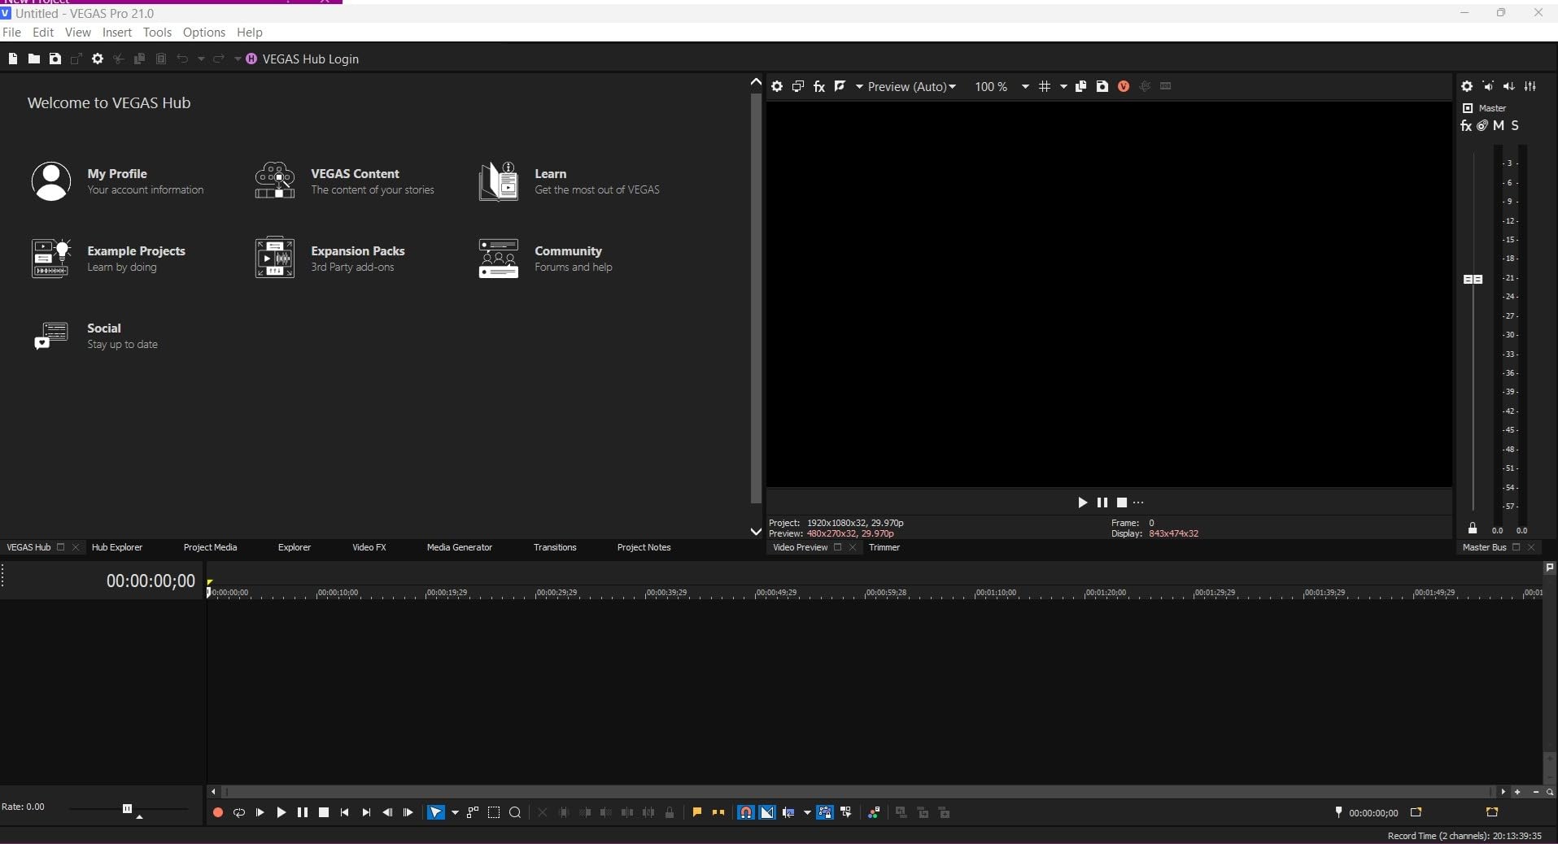1558x844 pixels.
Task: Open video preview properties gear
Action: [x=777, y=86]
